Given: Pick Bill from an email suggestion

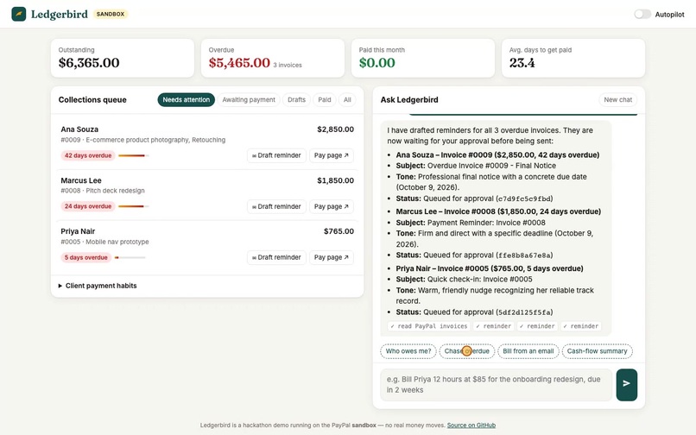Looking at the screenshot, I should point(528,351).
